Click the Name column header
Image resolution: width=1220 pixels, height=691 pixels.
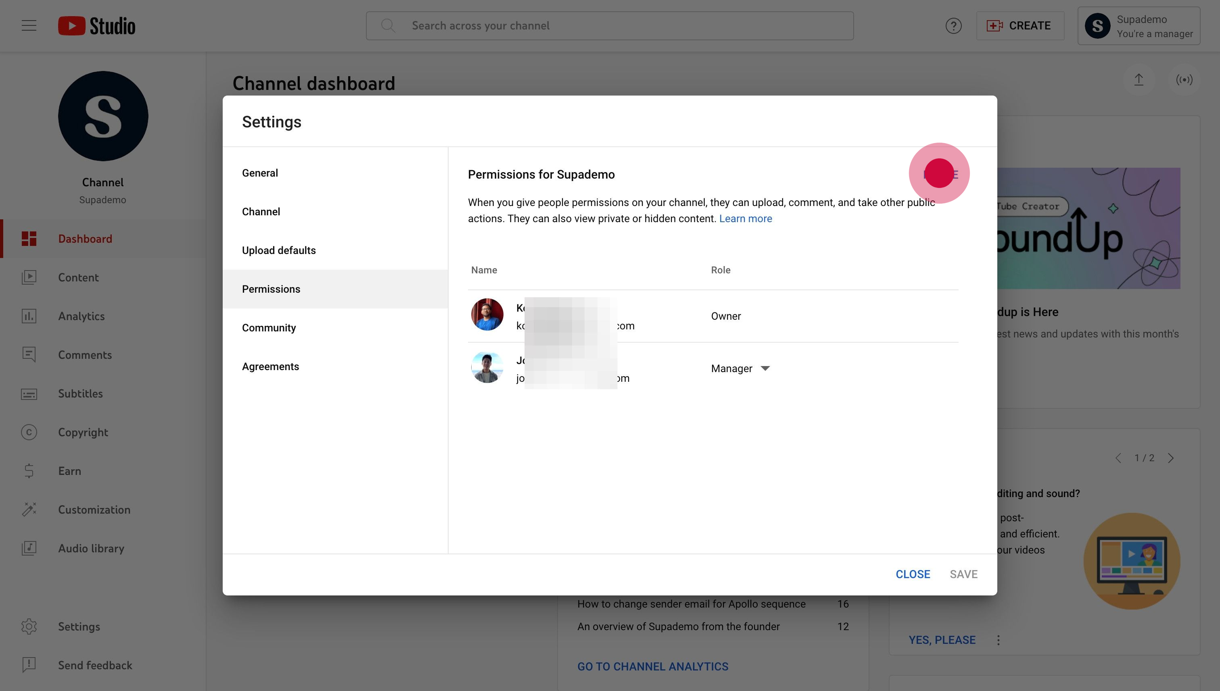click(484, 270)
